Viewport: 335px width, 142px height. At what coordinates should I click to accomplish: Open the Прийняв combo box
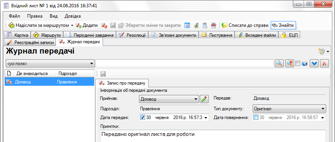pos(169,99)
